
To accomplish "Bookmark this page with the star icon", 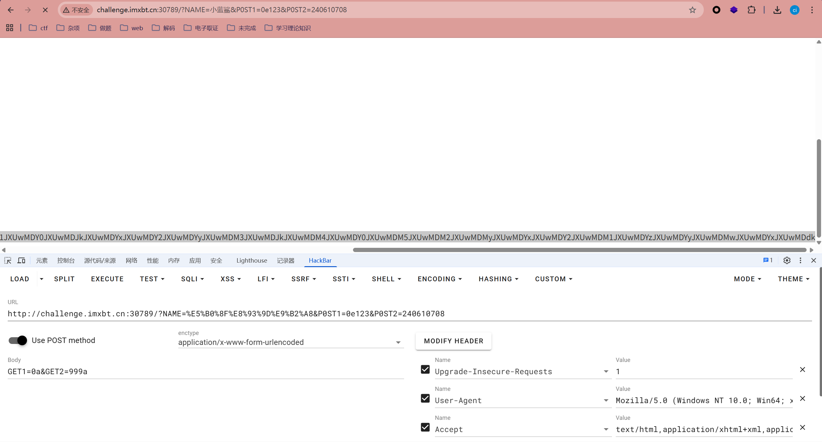I will [x=692, y=10].
